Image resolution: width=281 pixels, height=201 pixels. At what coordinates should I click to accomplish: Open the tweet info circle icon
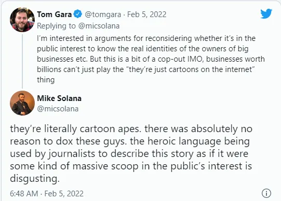click(x=266, y=193)
